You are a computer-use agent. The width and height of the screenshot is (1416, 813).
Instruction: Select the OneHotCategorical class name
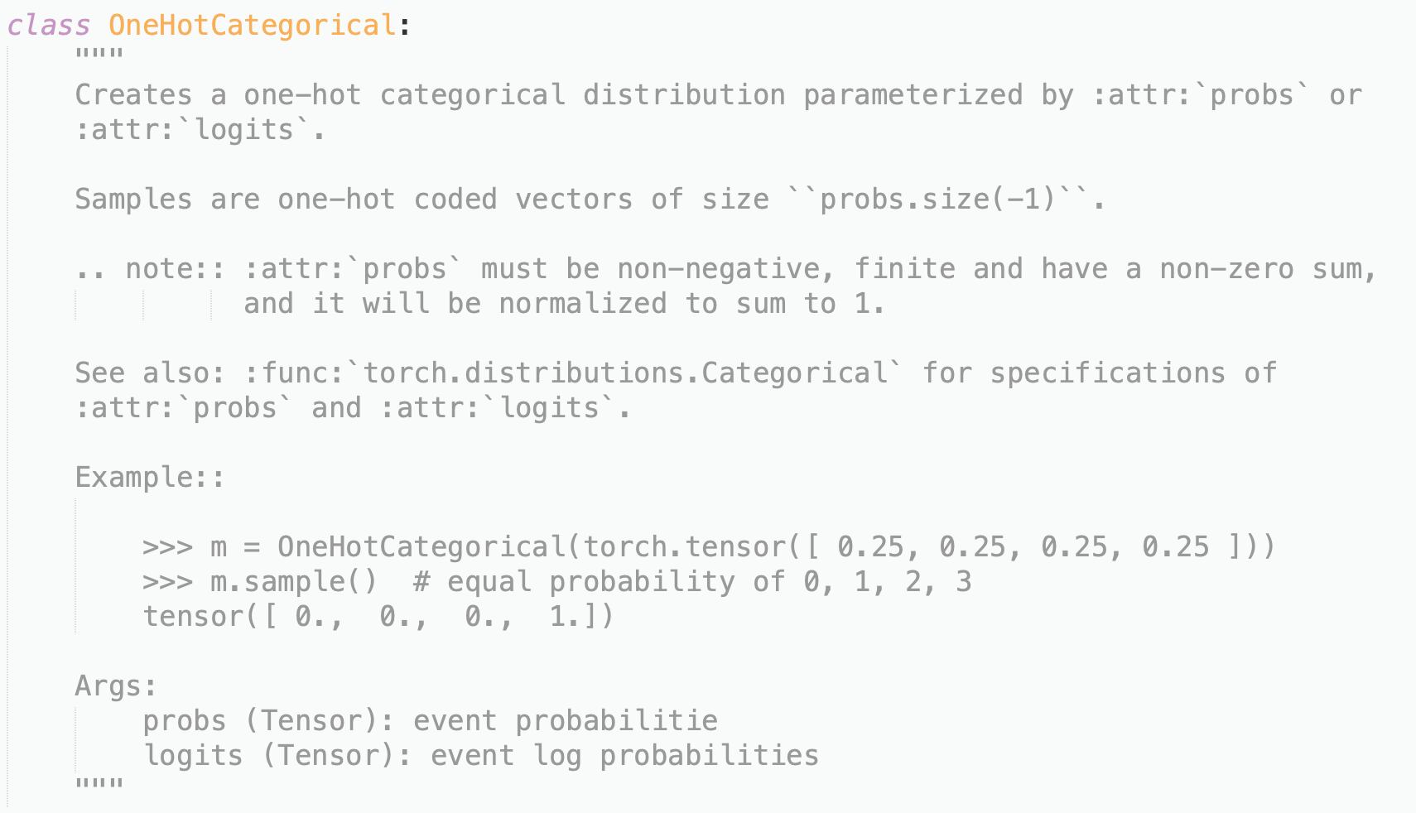(253, 25)
